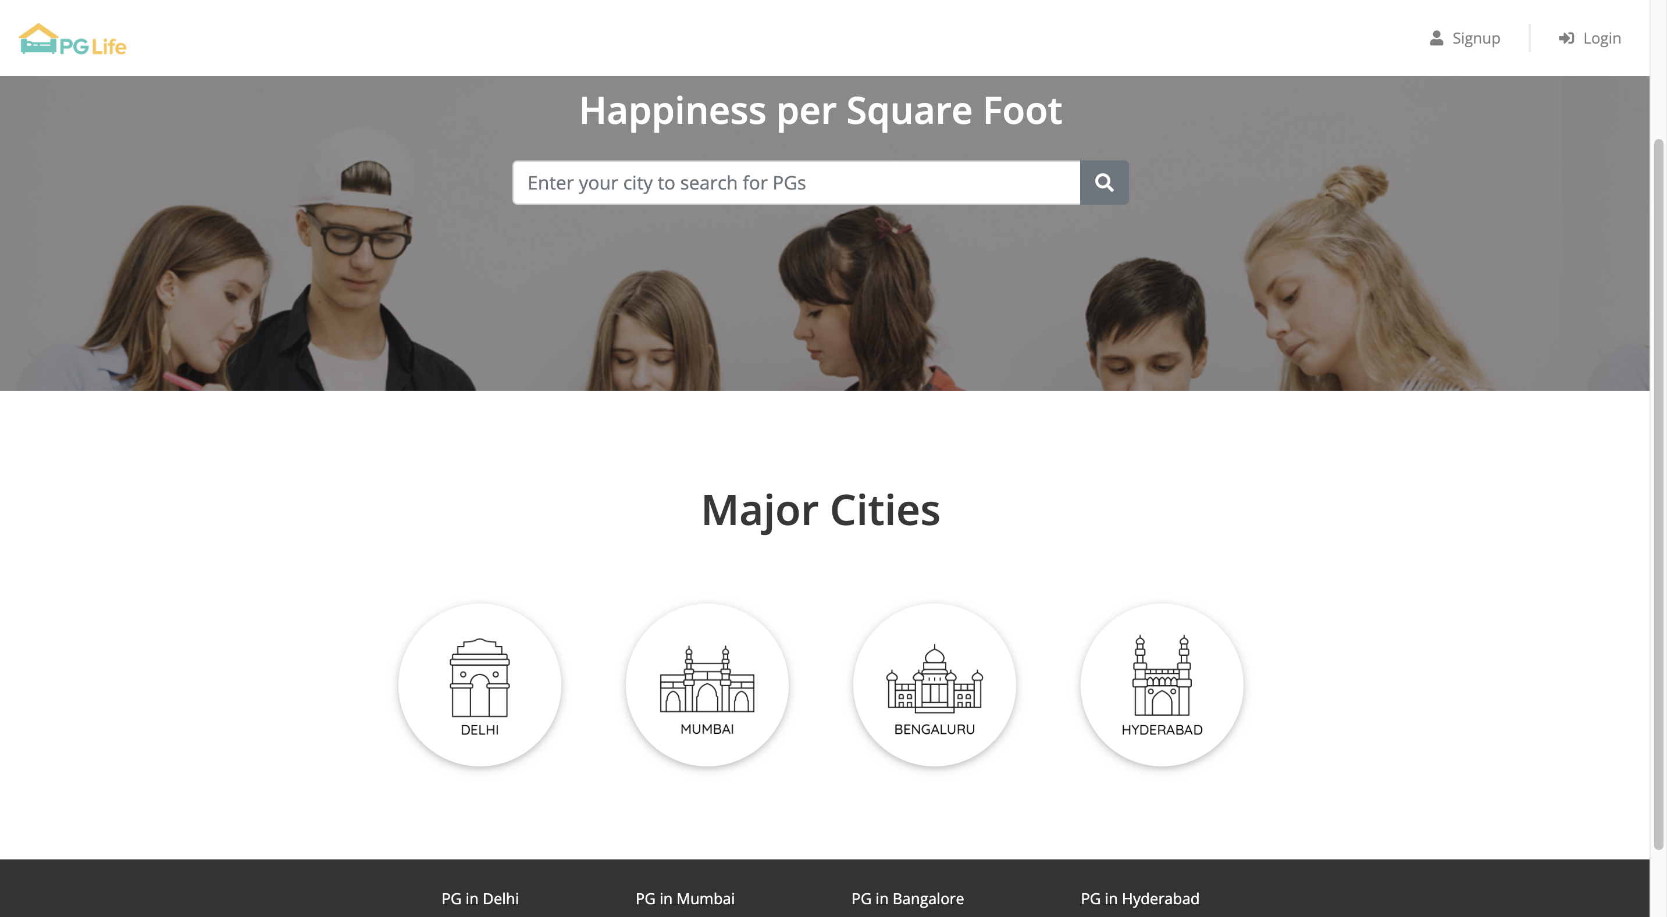Open the Signup link in header
This screenshot has height=917, width=1667.
pyautogui.click(x=1476, y=38)
